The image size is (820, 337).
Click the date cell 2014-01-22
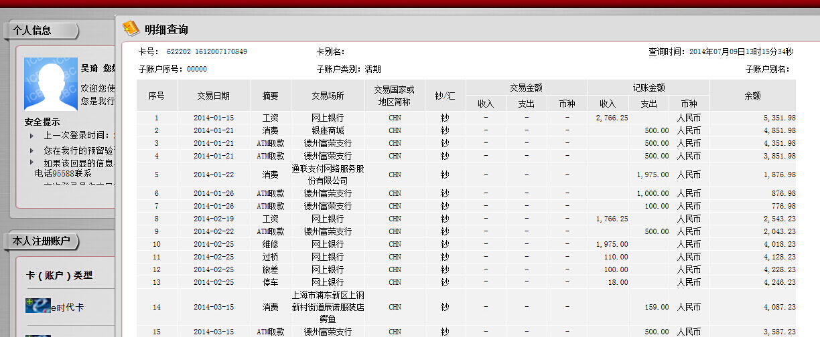[x=214, y=175]
